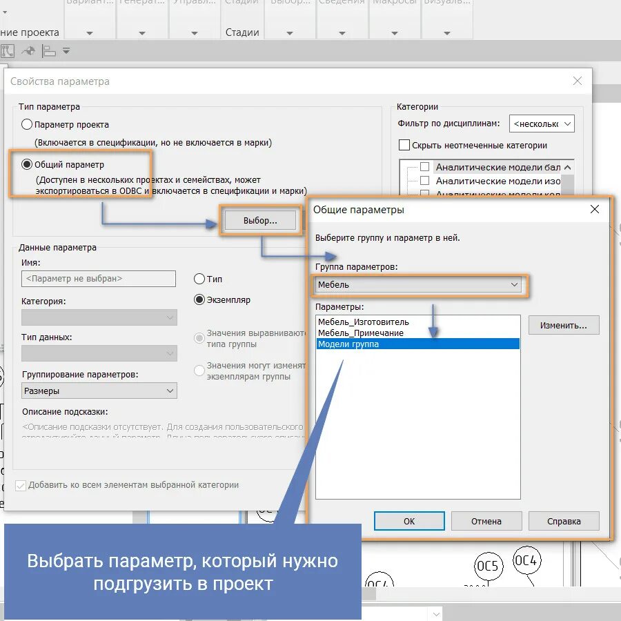Toggle Скрыть неотмеченные категории checkbox
The height and width of the screenshot is (621, 621).
click(x=404, y=145)
